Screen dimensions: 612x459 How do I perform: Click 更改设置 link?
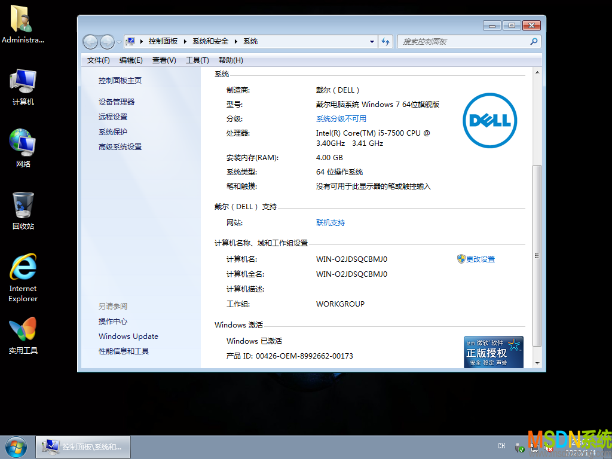tap(481, 259)
